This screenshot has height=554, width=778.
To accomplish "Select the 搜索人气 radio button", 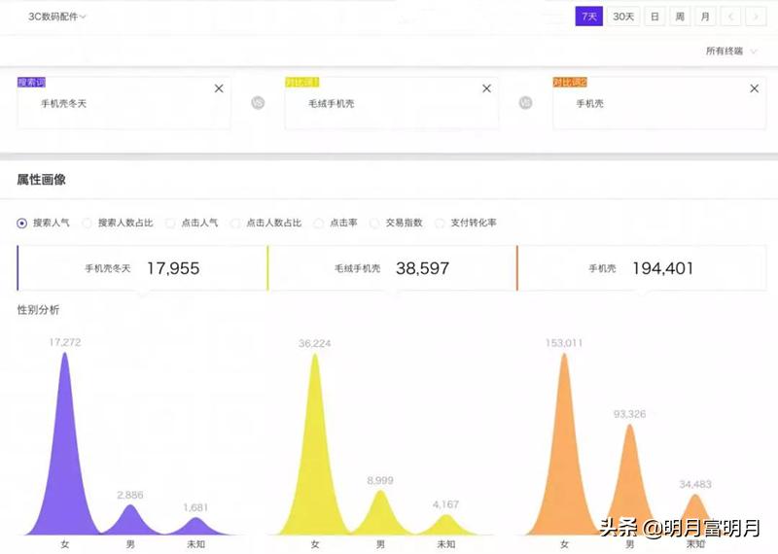I will point(21,224).
